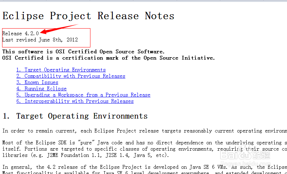Click the line starting Most of the Eclipse SDK

click(145, 143)
